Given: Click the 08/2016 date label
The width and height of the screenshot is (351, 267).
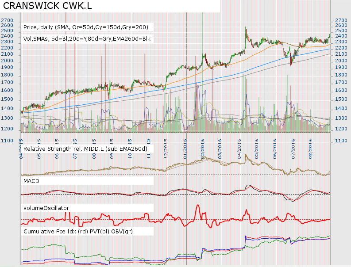Looking at the screenshot, I should 311,149.
